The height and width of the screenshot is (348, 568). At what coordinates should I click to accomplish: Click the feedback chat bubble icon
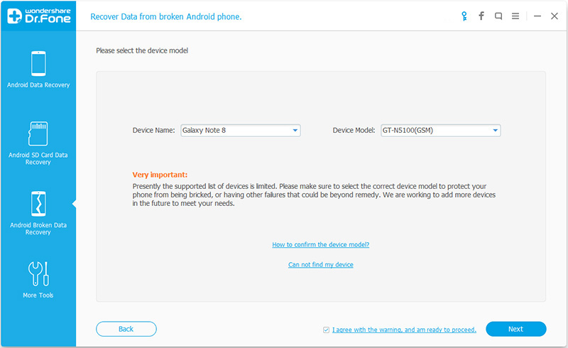[x=498, y=16]
